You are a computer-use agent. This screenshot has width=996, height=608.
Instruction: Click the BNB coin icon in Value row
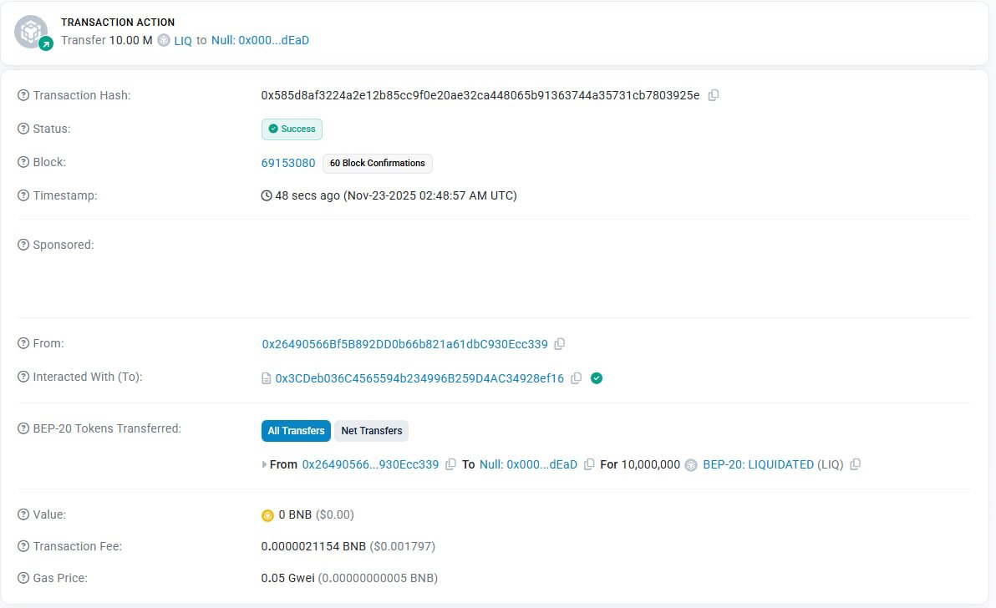pos(267,515)
